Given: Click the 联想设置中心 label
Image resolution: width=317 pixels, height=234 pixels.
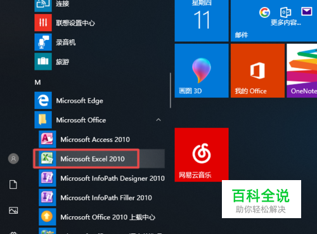Looking at the screenshot, I should [75, 23].
